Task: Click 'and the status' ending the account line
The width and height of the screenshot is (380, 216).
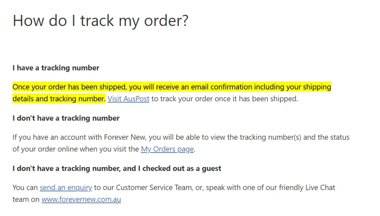Action: 326,137
